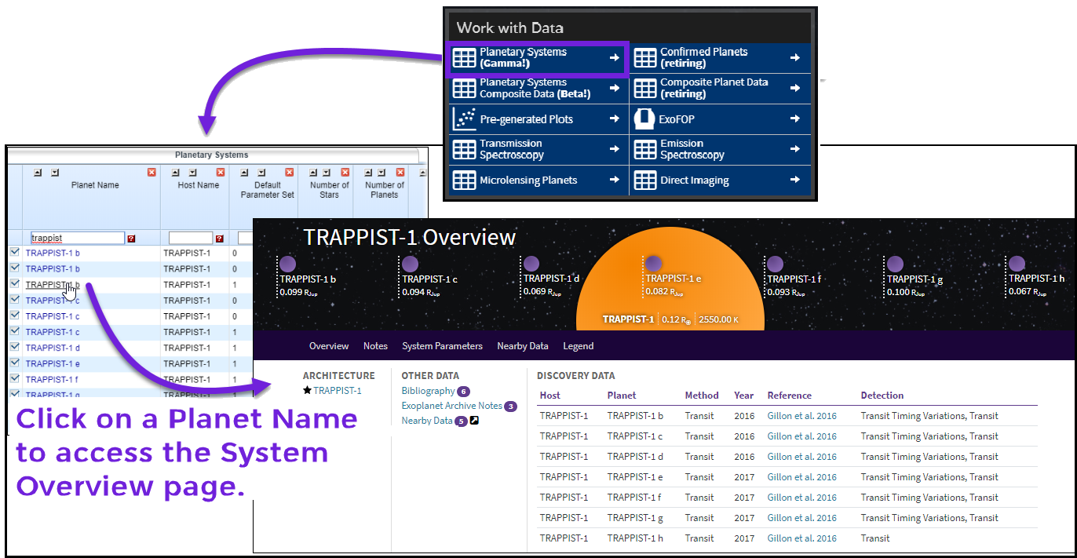Click external link icon beside Nearby Data
Viewport: 1077px width, 558px height.
tap(474, 421)
